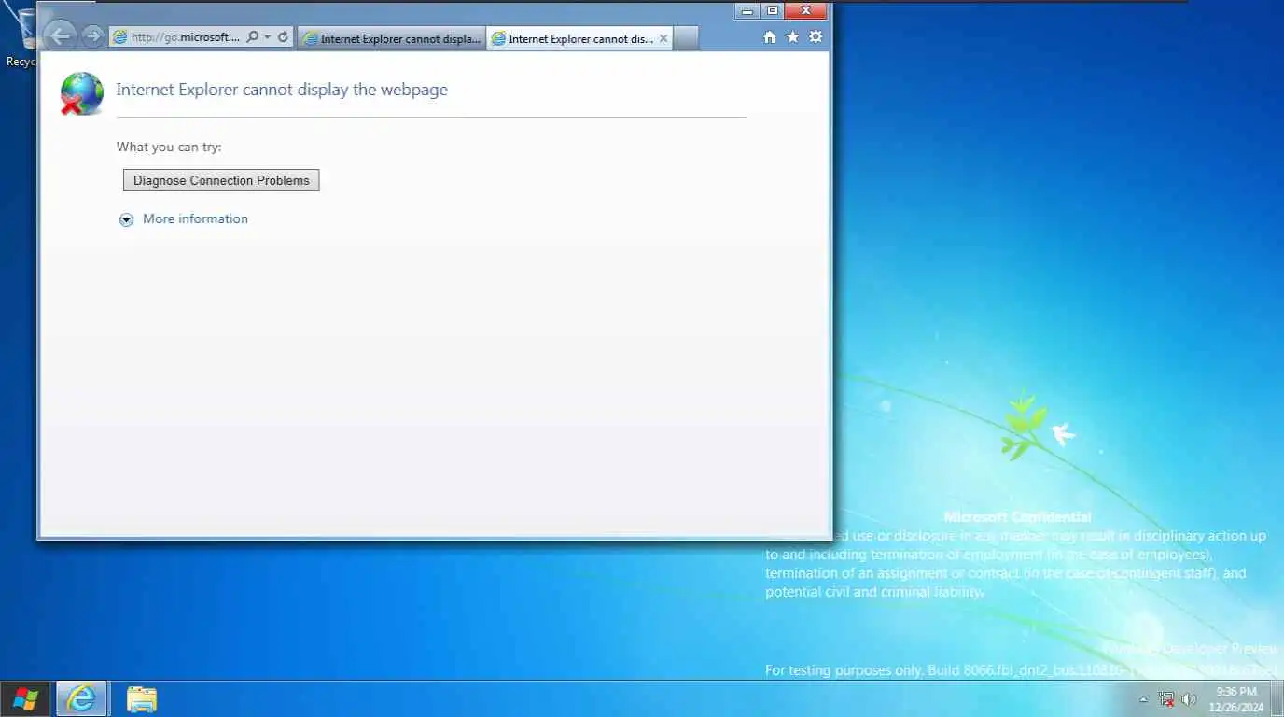Open Windows Explorer folder taskbar icon
1284x717 pixels.
142,699
